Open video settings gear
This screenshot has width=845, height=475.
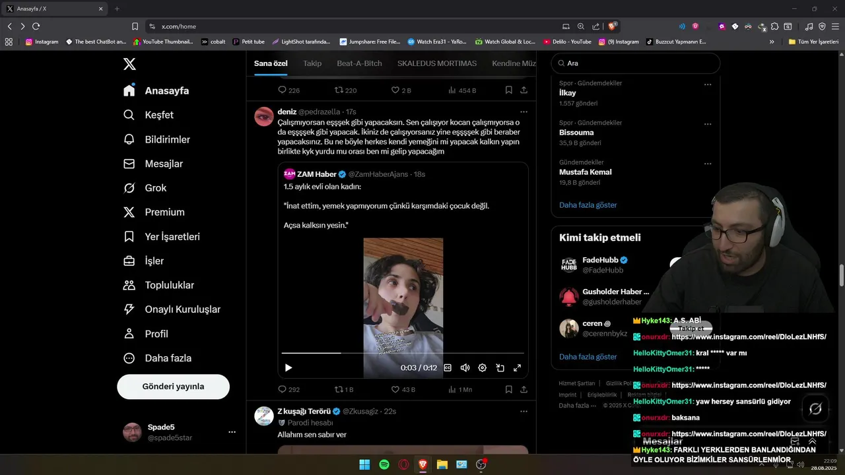tap(482, 367)
